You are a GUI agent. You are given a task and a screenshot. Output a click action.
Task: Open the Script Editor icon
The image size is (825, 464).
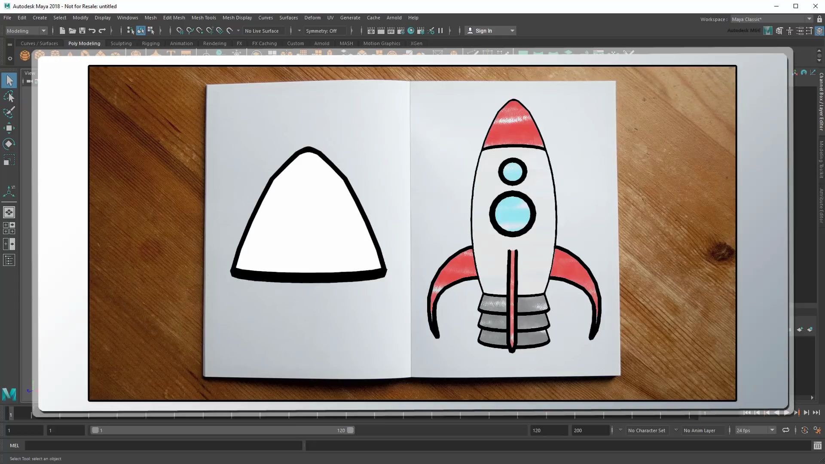pyautogui.click(x=817, y=446)
